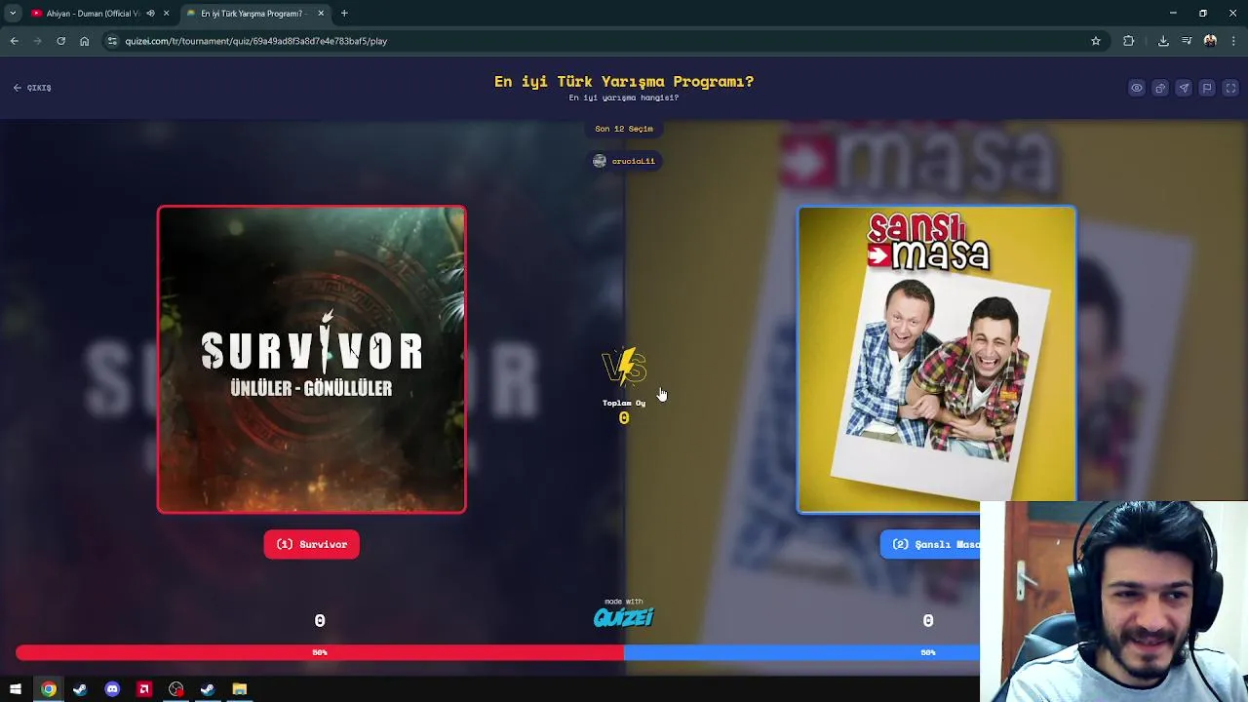
Task: Enter fullscreen with the corner-brackets icon
Action: (1230, 88)
